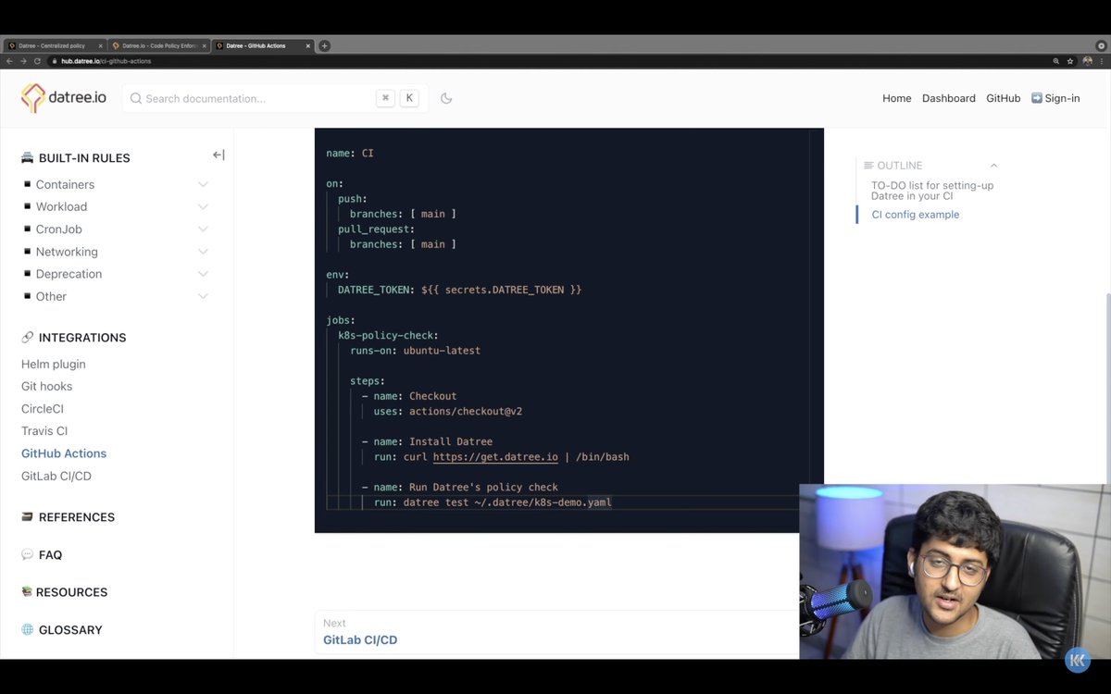Image resolution: width=1111 pixels, height=694 pixels.
Task: Expand the Deprecation section chevron
Action: (x=203, y=274)
